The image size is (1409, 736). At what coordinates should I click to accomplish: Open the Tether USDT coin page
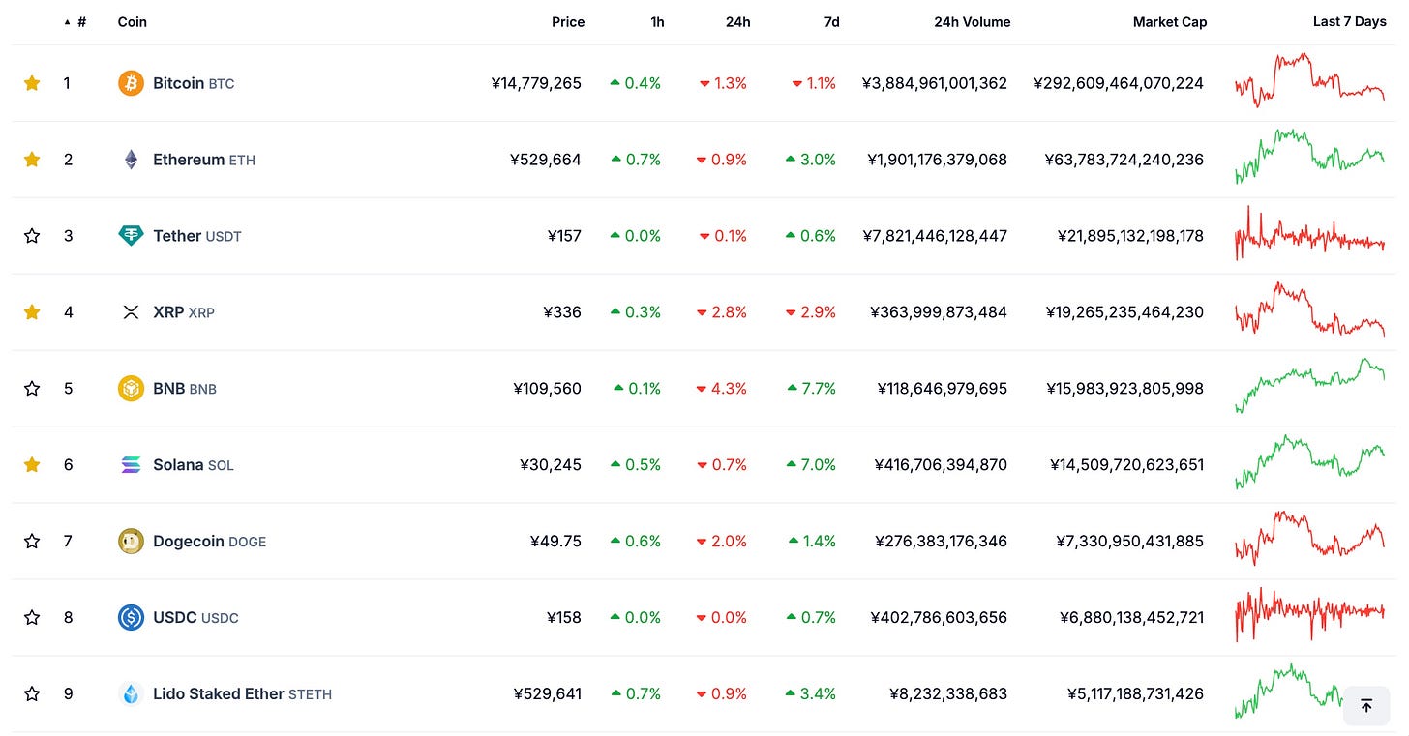click(x=197, y=236)
